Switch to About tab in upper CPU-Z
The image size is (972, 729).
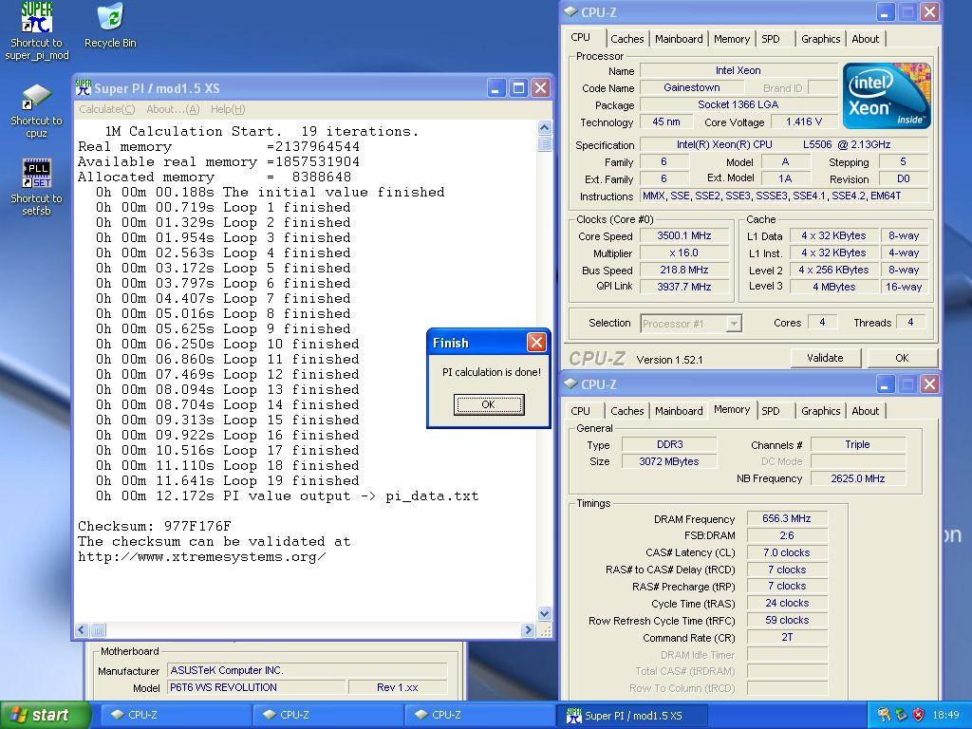coord(865,39)
